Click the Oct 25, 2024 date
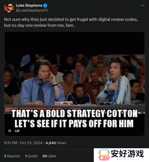This screenshot has width=149, height=162. [31, 143]
